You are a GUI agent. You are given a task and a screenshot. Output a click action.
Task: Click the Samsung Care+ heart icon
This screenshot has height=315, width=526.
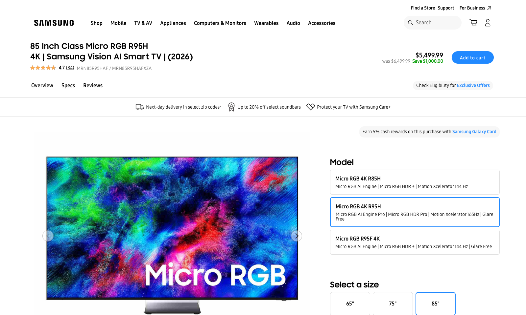click(x=311, y=107)
